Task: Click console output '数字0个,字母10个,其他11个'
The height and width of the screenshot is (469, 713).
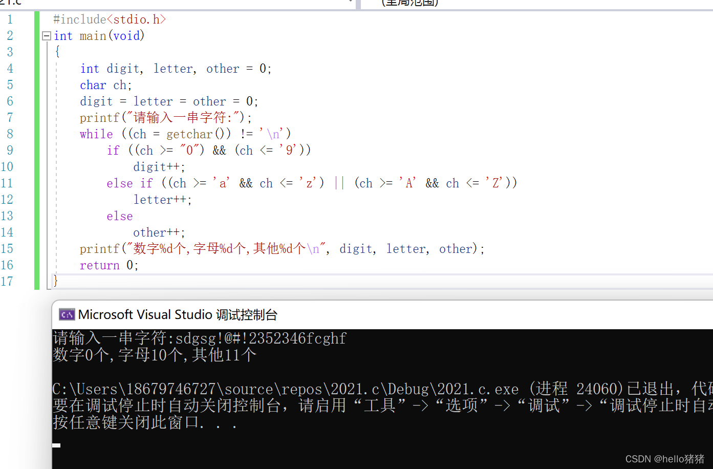Action: (155, 355)
